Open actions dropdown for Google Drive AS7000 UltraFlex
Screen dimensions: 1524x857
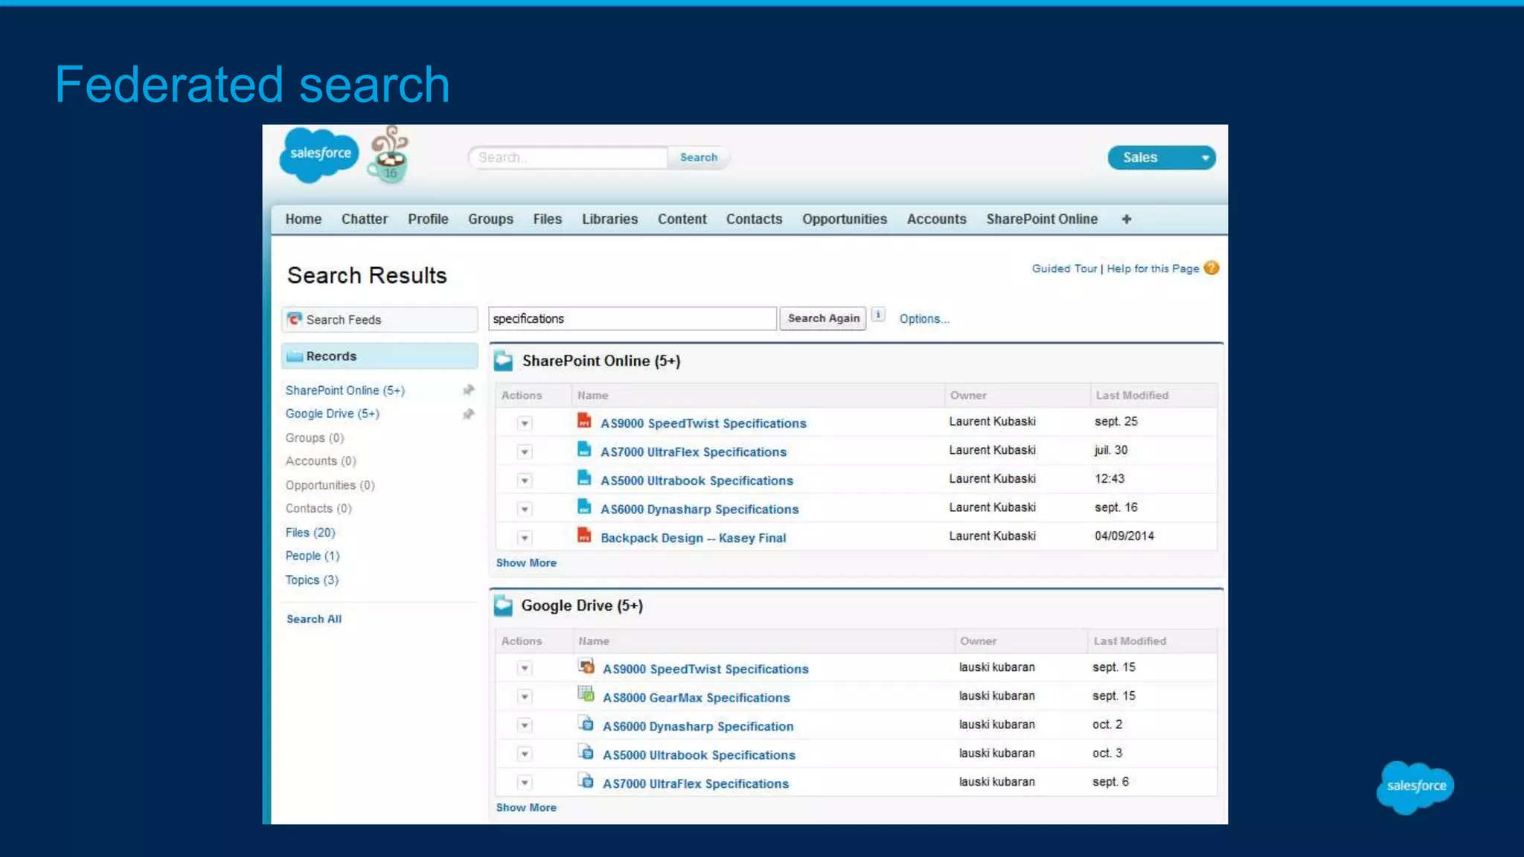[x=525, y=783]
